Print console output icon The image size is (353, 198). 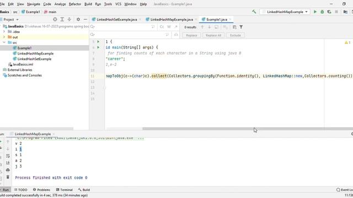(8, 170)
